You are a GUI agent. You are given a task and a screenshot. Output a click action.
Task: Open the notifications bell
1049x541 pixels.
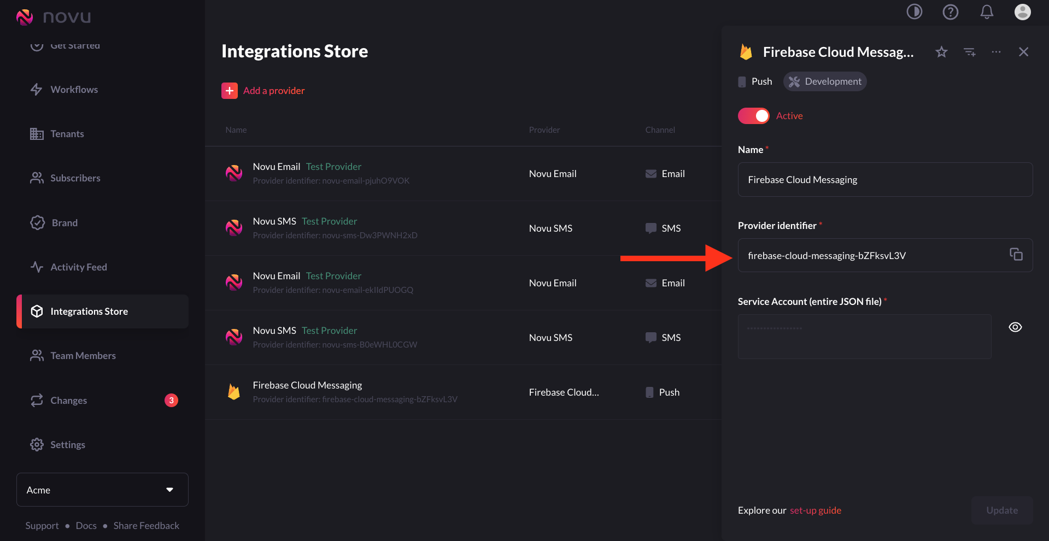coord(987,11)
